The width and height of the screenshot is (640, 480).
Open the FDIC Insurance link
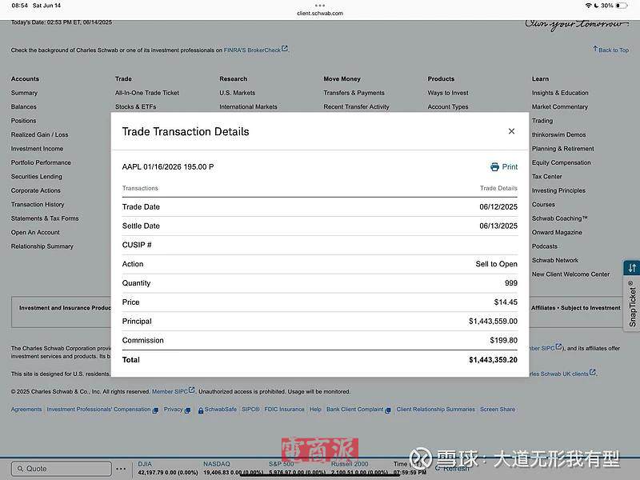[x=284, y=409]
